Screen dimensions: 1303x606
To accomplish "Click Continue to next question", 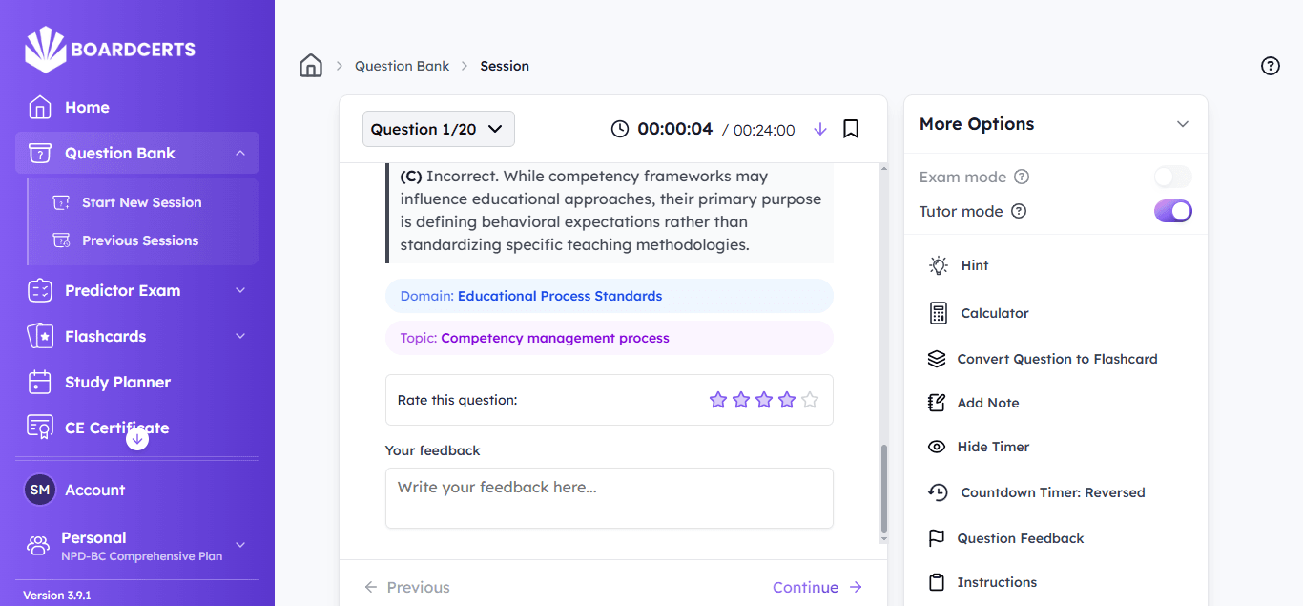I will (817, 587).
